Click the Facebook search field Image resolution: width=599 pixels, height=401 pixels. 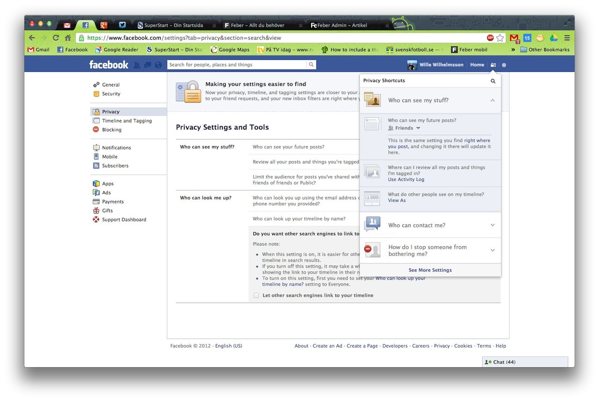[237, 65]
